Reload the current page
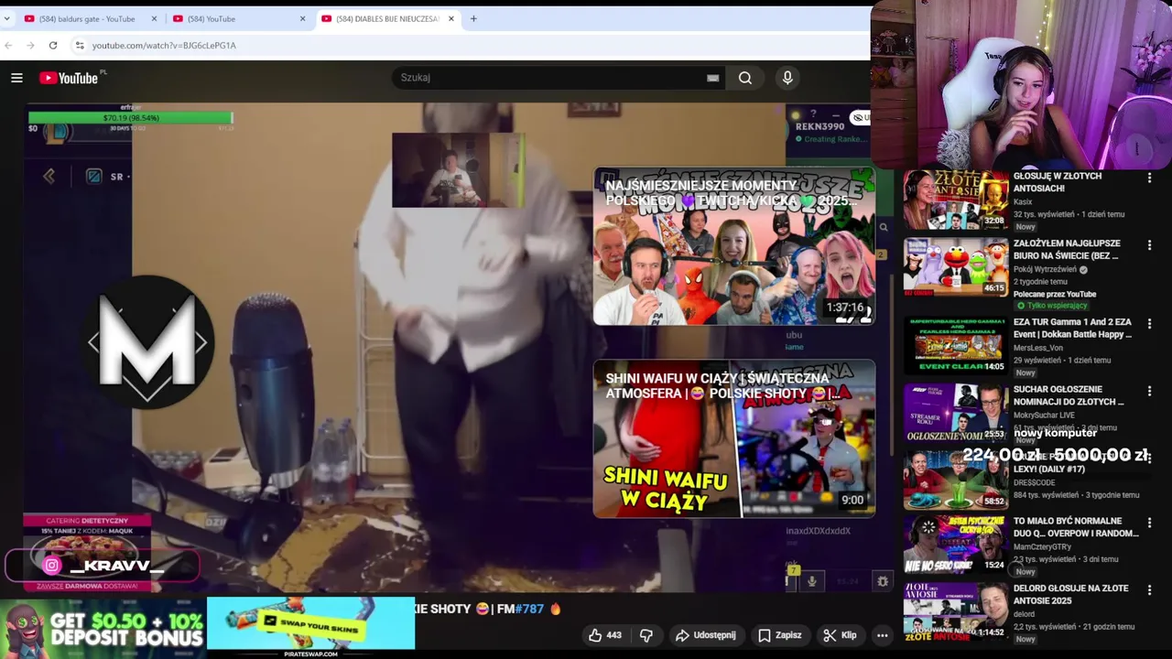Screen dimensions: 1172x659 [53, 45]
